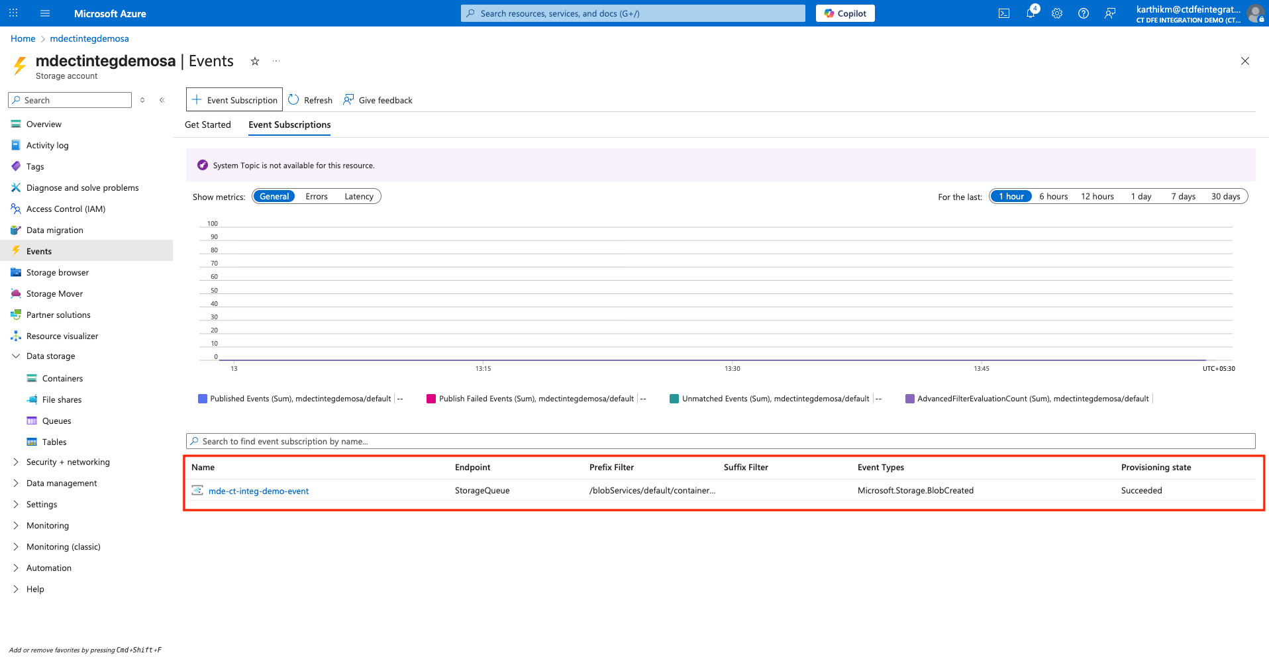Click the Refresh icon in toolbar
This screenshot has width=1269, height=657.
click(294, 100)
